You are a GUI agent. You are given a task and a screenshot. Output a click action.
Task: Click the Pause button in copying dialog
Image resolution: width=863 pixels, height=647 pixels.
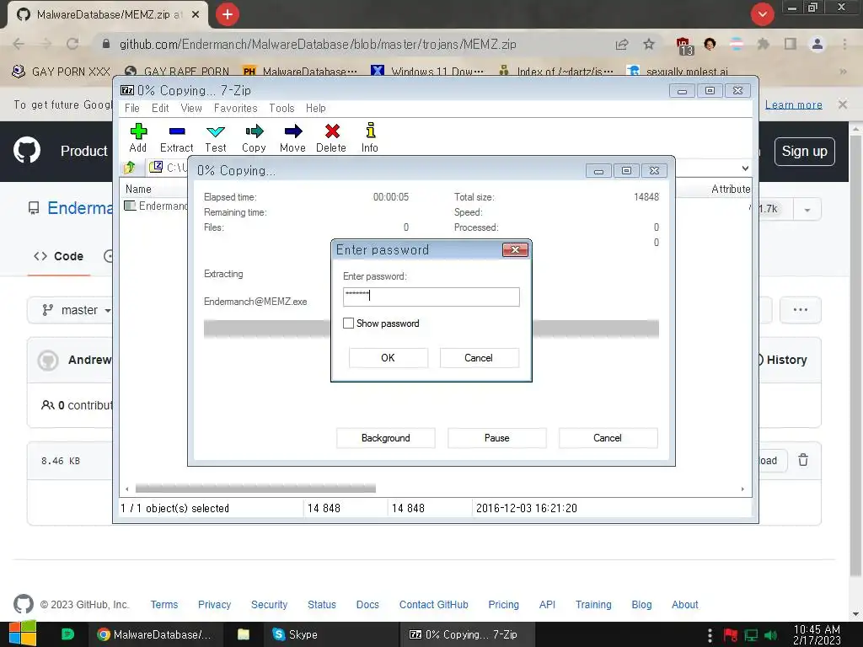(x=496, y=438)
